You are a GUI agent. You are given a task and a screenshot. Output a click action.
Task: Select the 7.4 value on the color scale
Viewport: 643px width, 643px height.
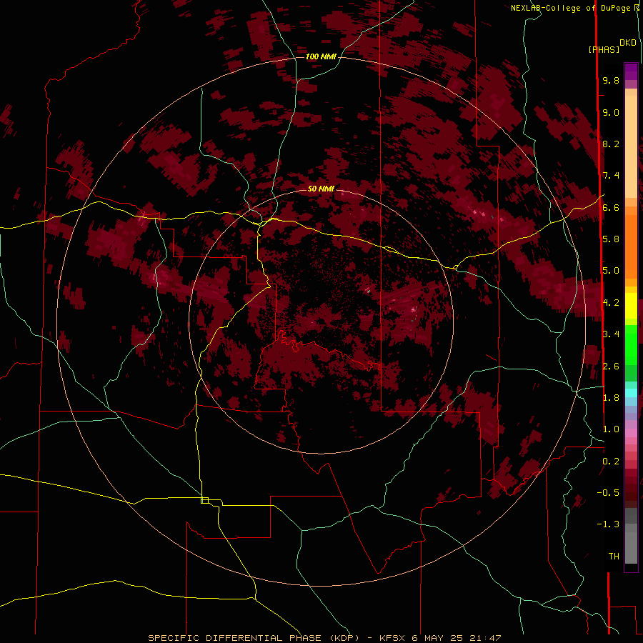click(611, 176)
